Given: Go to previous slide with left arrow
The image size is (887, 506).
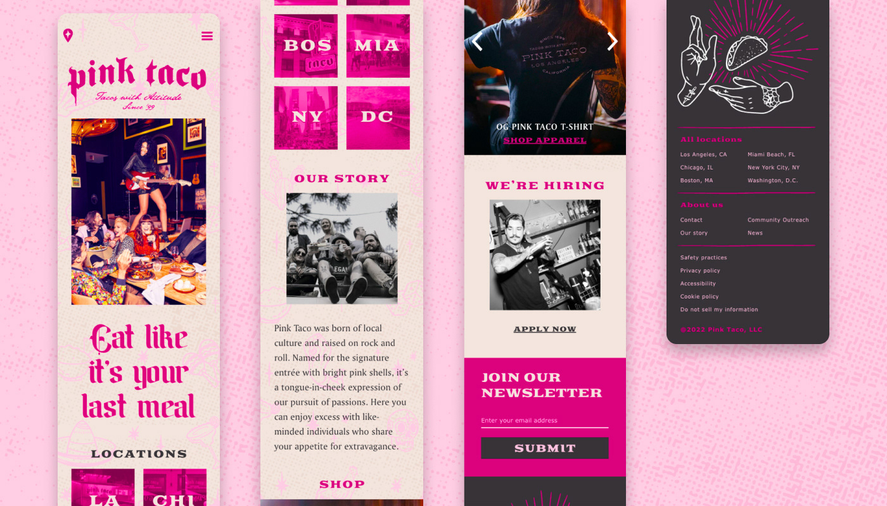Looking at the screenshot, I should 477,42.
